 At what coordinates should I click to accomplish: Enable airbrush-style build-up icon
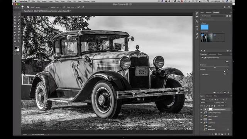[78, 7]
